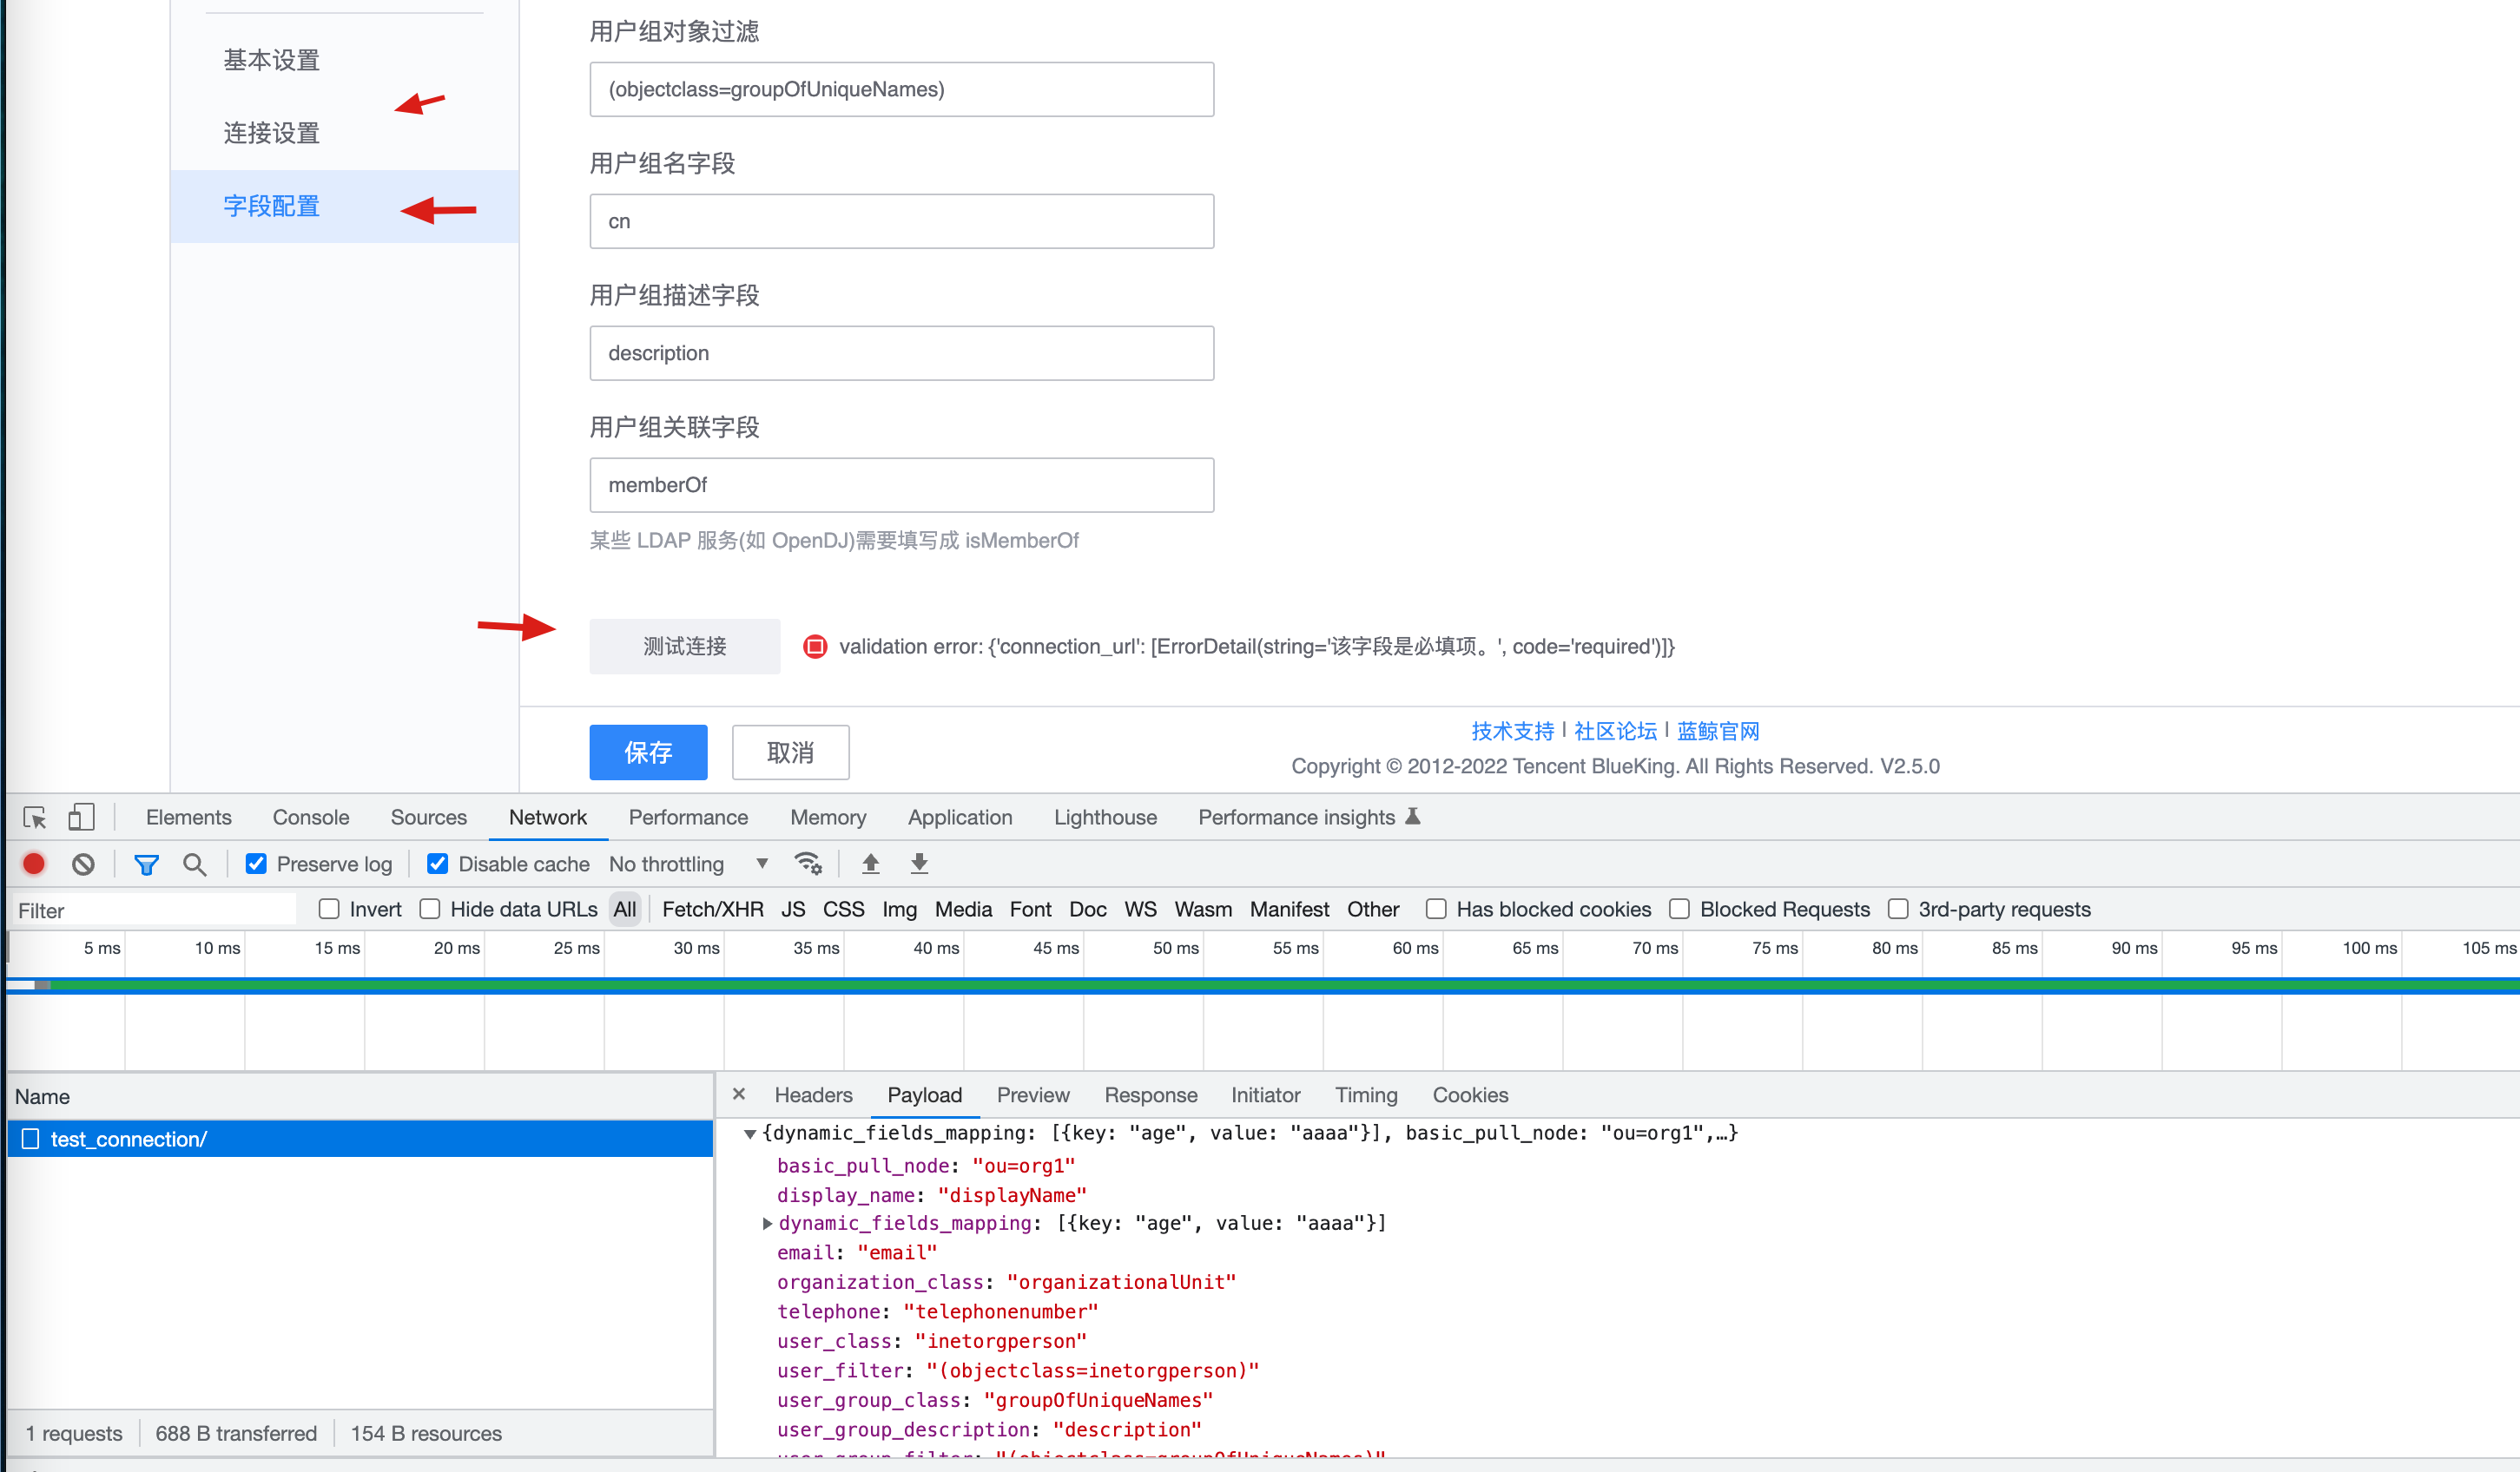Import a HAR file

coord(870,864)
